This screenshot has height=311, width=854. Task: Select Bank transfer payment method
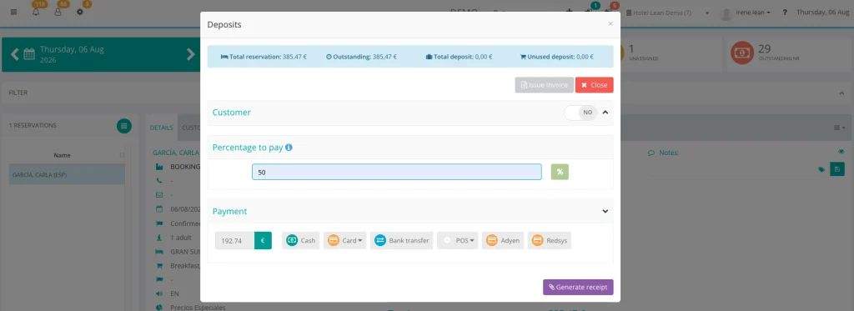(401, 240)
